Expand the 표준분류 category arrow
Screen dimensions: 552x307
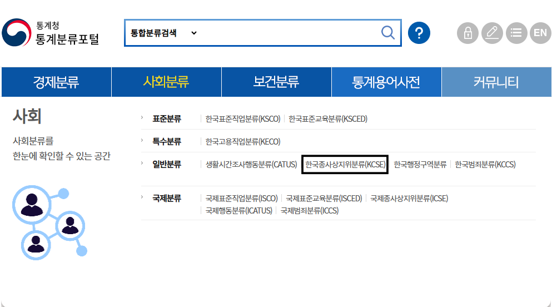click(142, 118)
